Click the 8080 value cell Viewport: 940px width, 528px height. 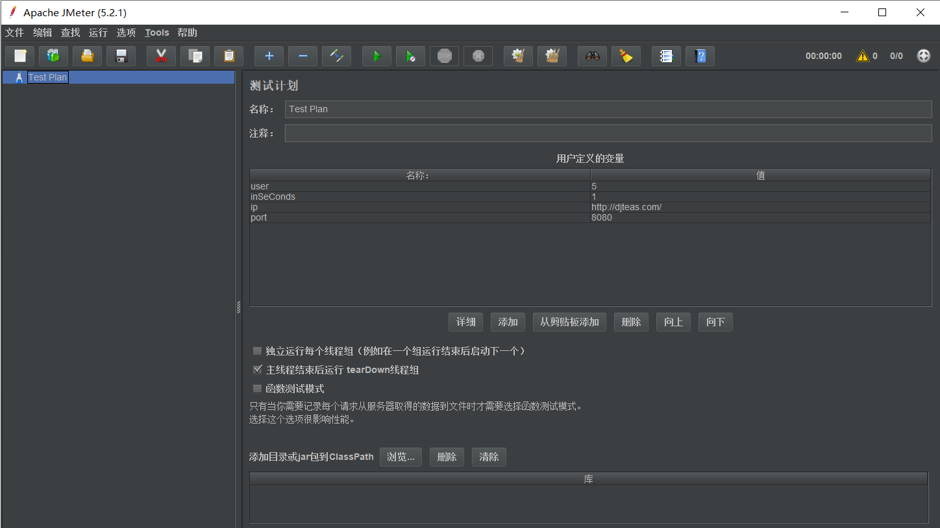(761, 217)
